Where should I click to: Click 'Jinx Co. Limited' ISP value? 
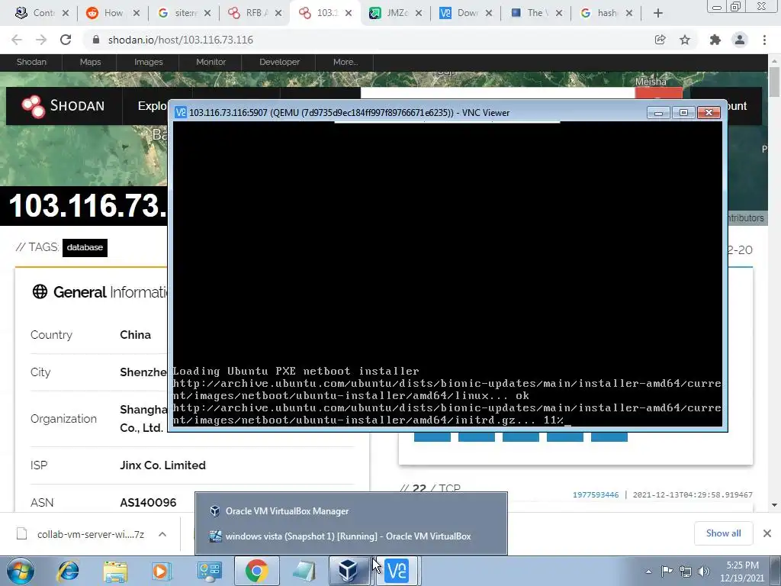[162, 465]
